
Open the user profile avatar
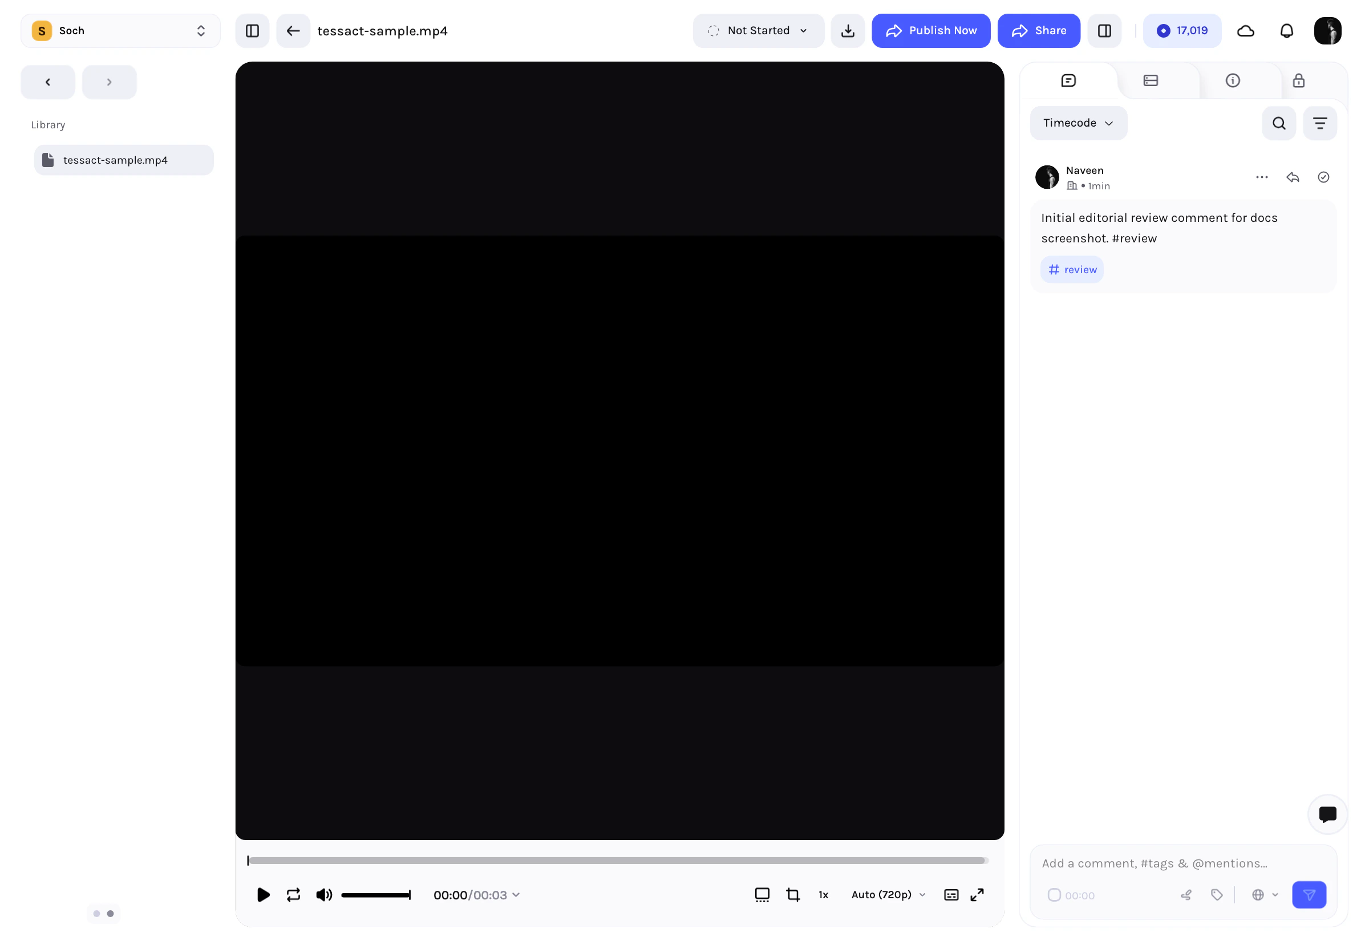(1328, 31)
